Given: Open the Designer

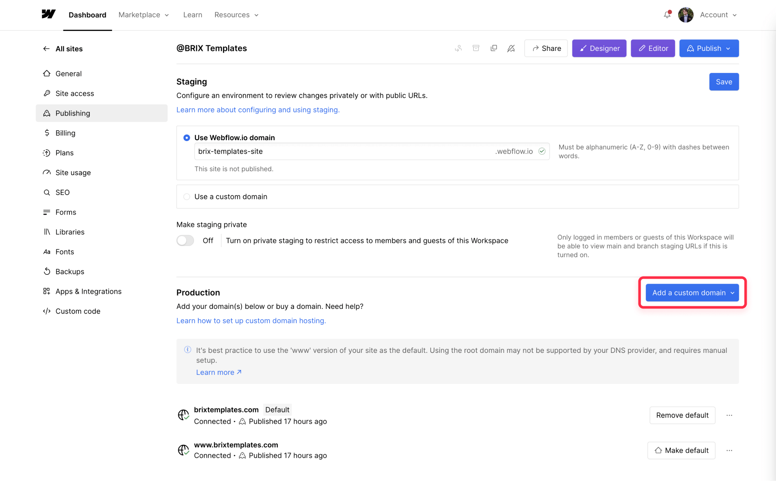Looking at the screenshot, I should [599, 48].
